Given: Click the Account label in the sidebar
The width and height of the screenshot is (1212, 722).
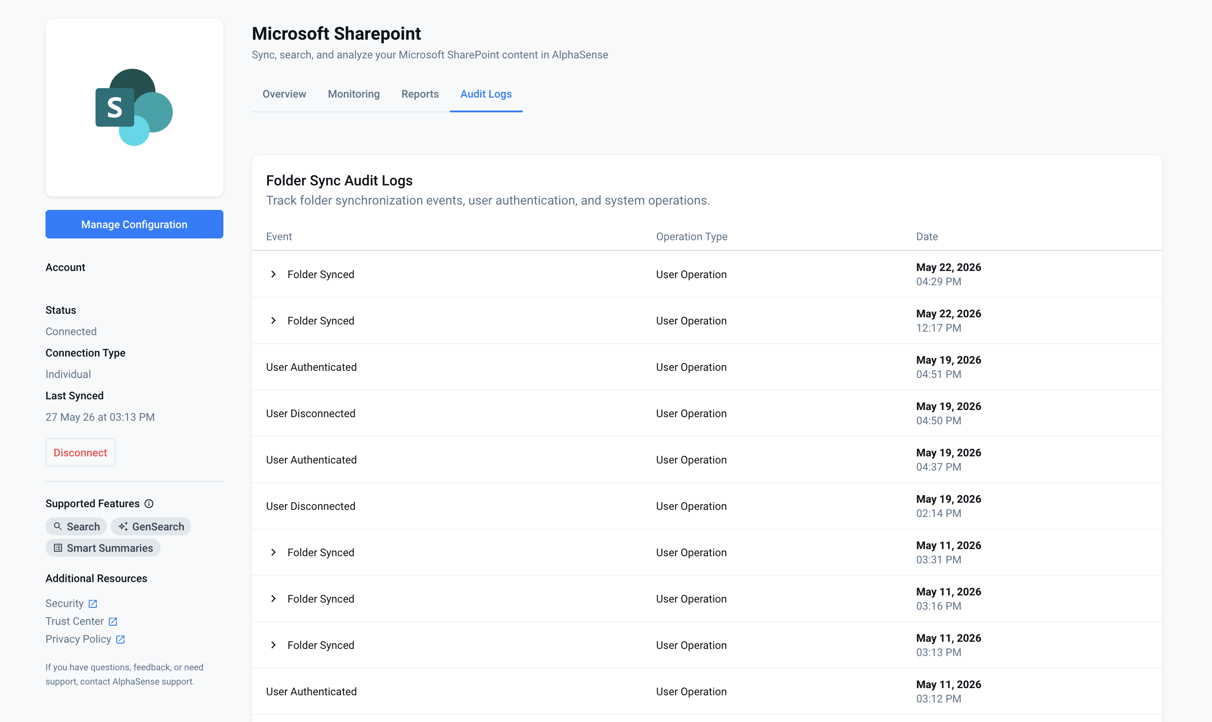Looking at the screenshot, I should click(x=65, y=267).
